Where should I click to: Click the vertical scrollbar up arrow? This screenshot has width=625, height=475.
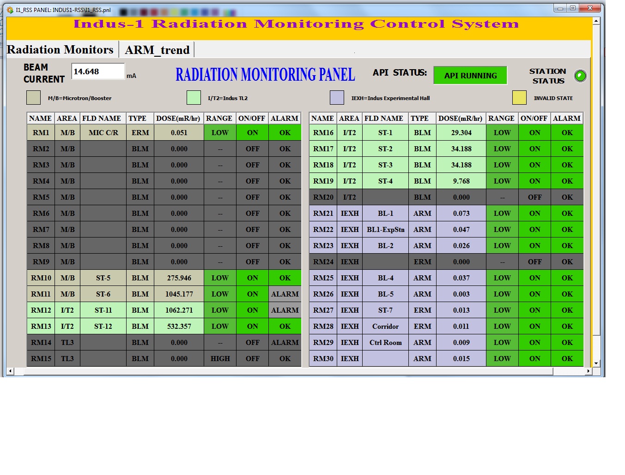pos(596,21)
